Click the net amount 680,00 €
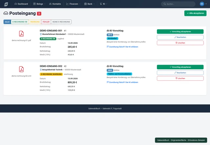Image resolution: width=210 pixels, height=145 pixels. [x=71, y=87]
